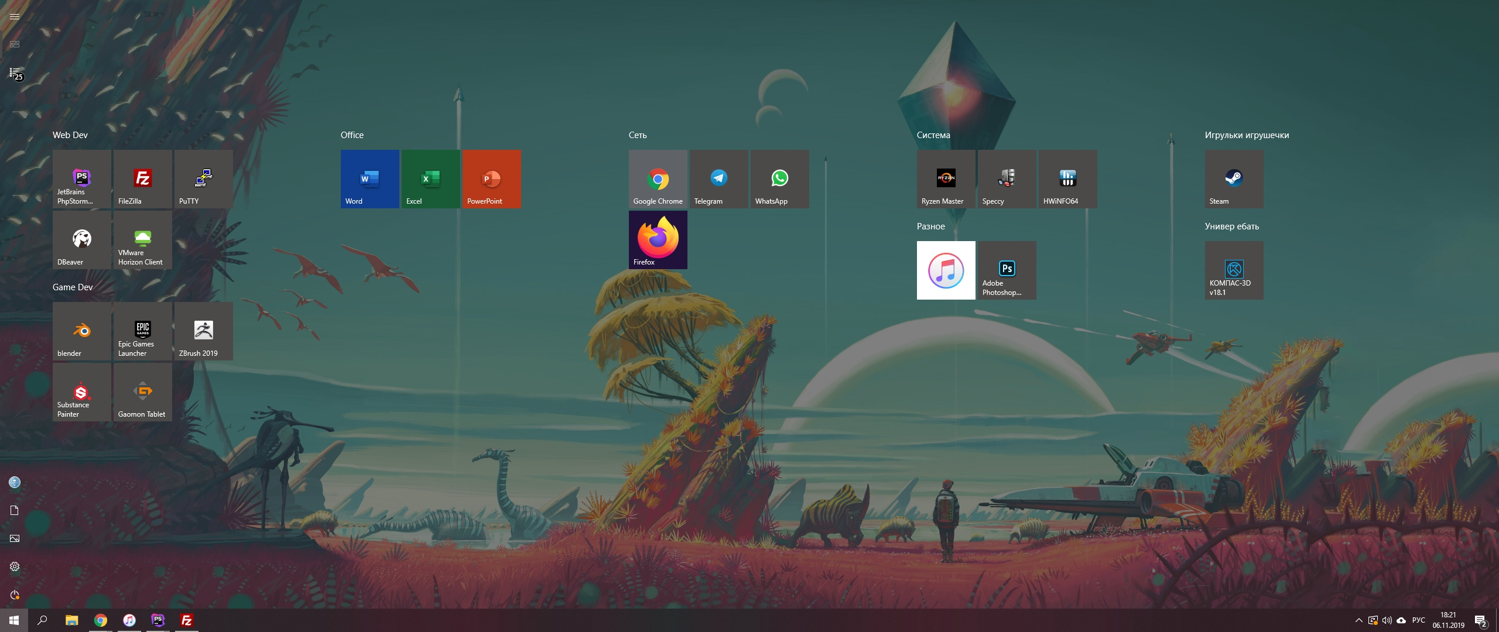
Task: Open the network status tray icon
Action: tap(1373, 620)
